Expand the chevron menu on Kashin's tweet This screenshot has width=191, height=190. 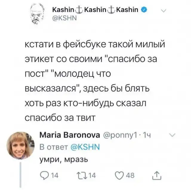[164, 11]
